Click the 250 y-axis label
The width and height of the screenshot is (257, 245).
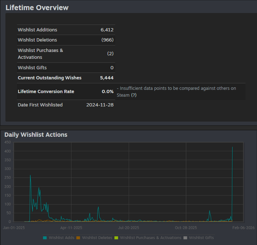(x=8, y=178)
